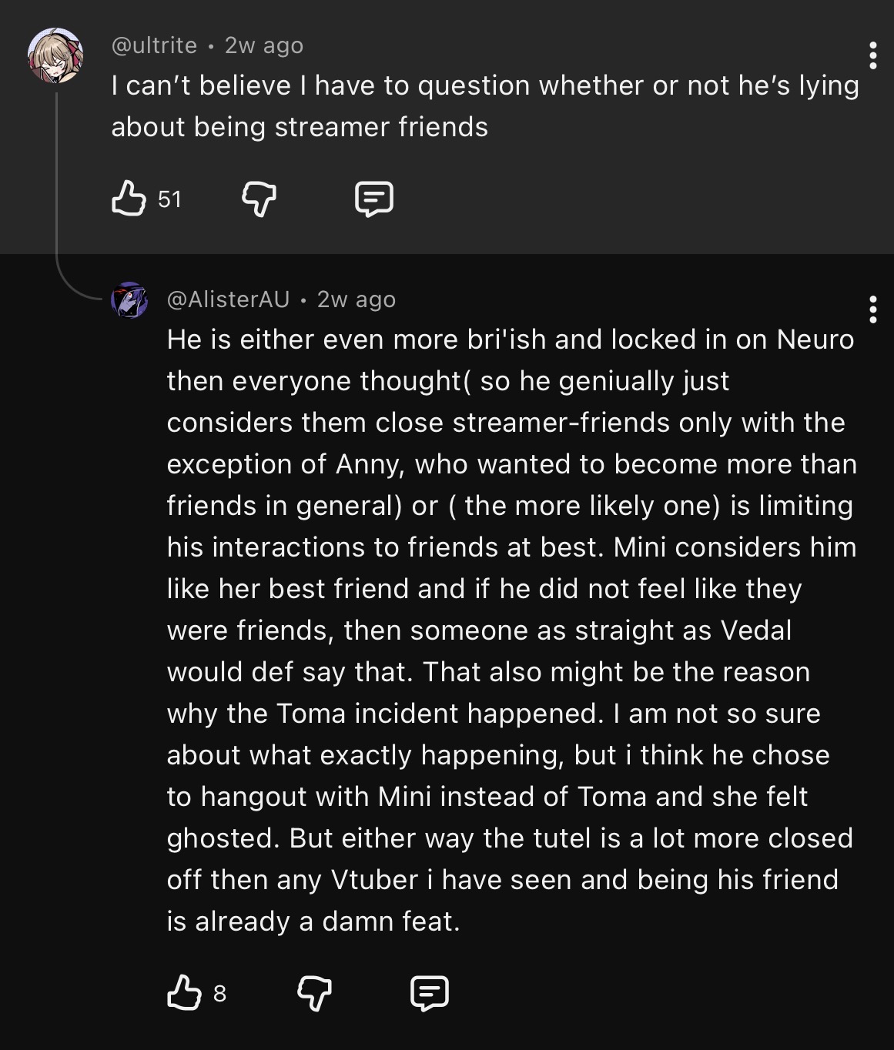The width and height of the screenshot is (894, 1050).
Task: Click the 8 likes count on reply
Action: coord(219,994)
